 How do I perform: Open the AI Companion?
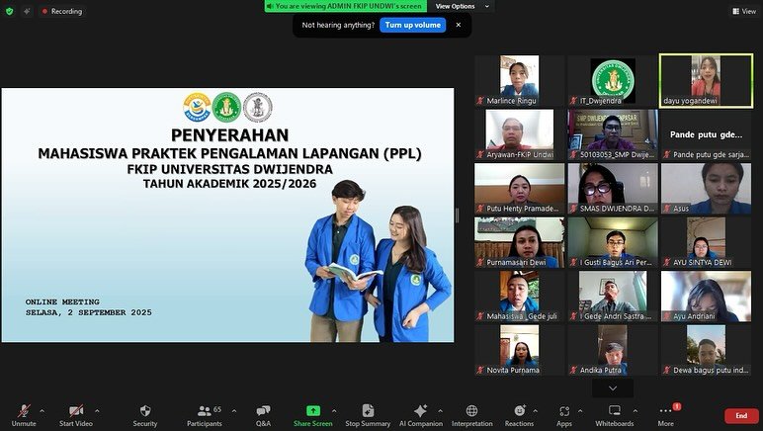point(420,414)
